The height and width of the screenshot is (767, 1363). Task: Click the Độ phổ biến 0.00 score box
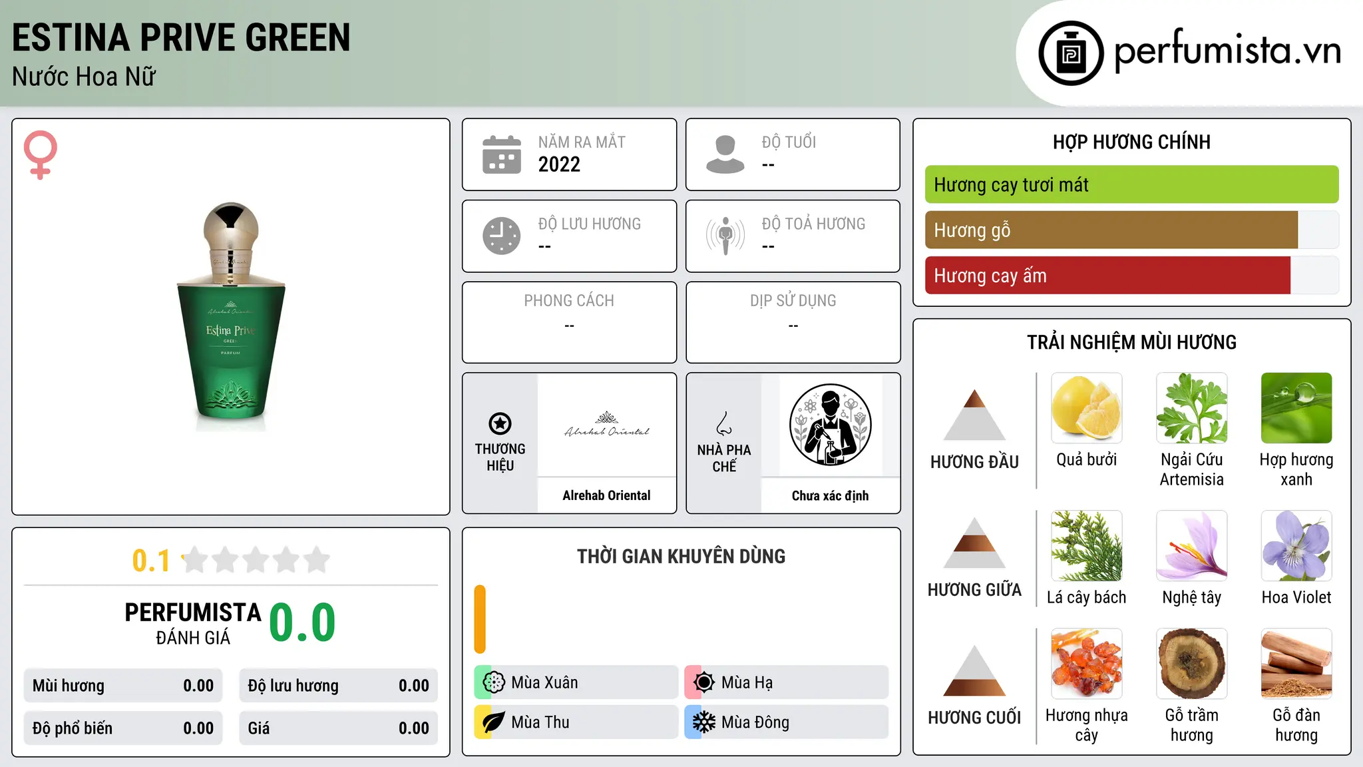tap(123, 728)
